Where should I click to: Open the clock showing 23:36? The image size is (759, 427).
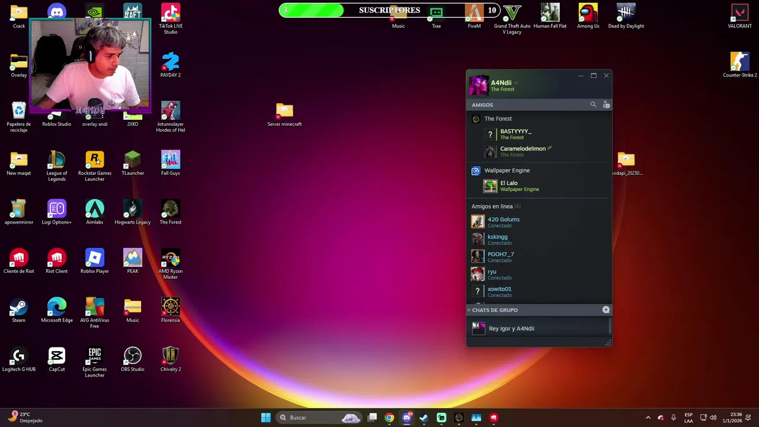point(732,418)
